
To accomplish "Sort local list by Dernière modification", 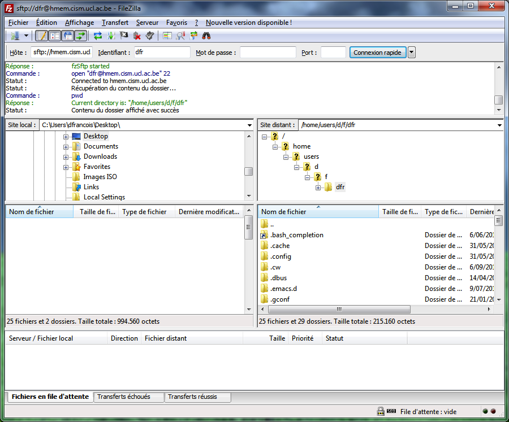I will tap(209, 212).
